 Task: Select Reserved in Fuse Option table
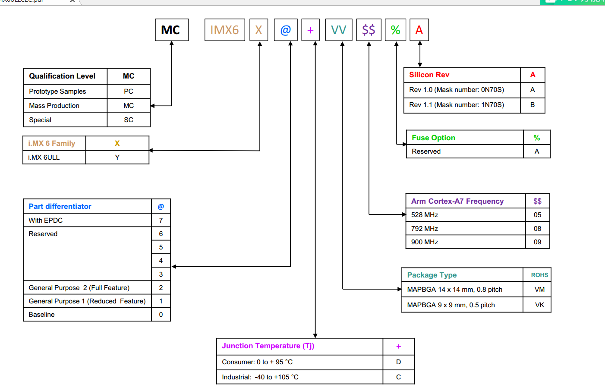[426, 151]
